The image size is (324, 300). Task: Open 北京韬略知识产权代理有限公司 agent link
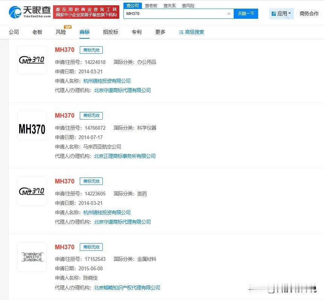pyautogui.click(x=127, y=288)
